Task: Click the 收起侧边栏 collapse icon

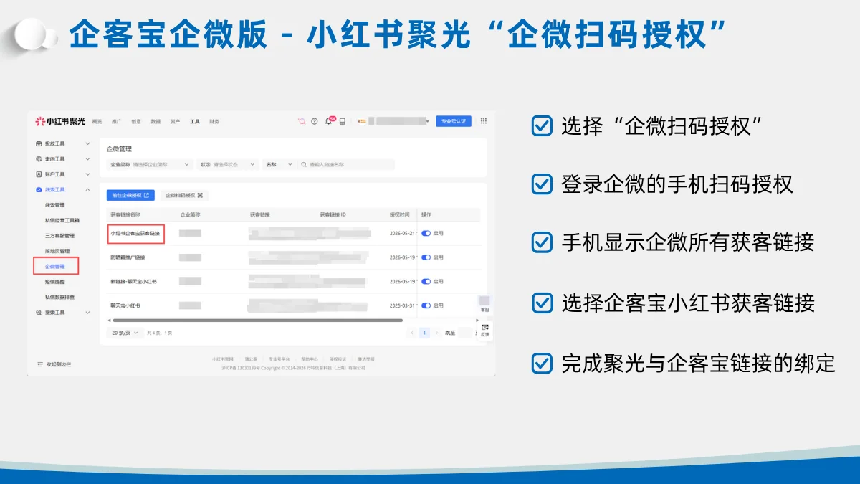Action: [x=40, y=364]
